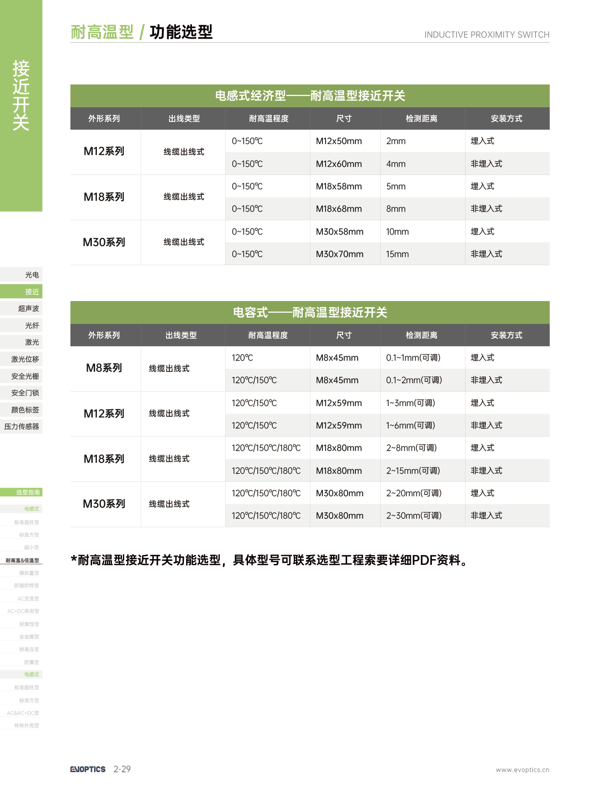Select the 光电 sidebar tab

tap(21, 275)
